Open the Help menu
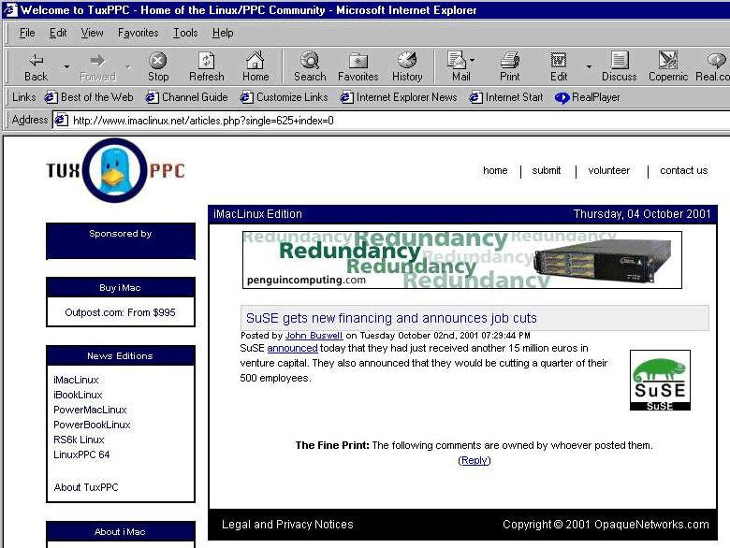 223,33
